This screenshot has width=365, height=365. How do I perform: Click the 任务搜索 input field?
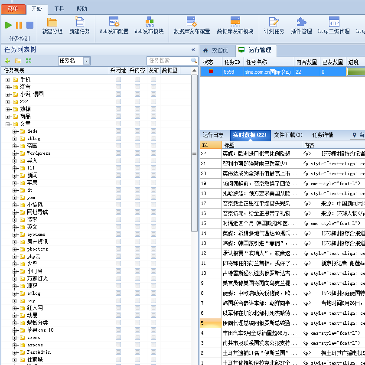[x=168, y=61]
